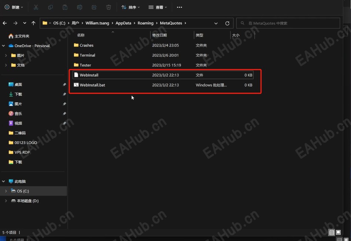Select OS (C:) drive in sidebar
351x241 pixels.
tap(20, 191)
